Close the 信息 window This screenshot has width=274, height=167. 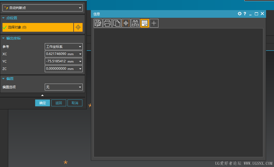[262, 14]
